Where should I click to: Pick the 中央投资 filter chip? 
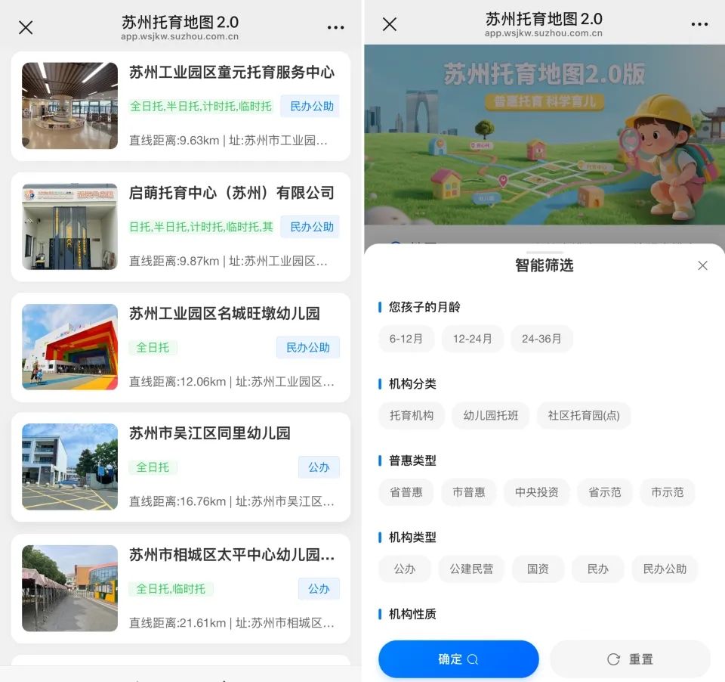(x=536, y=492)
